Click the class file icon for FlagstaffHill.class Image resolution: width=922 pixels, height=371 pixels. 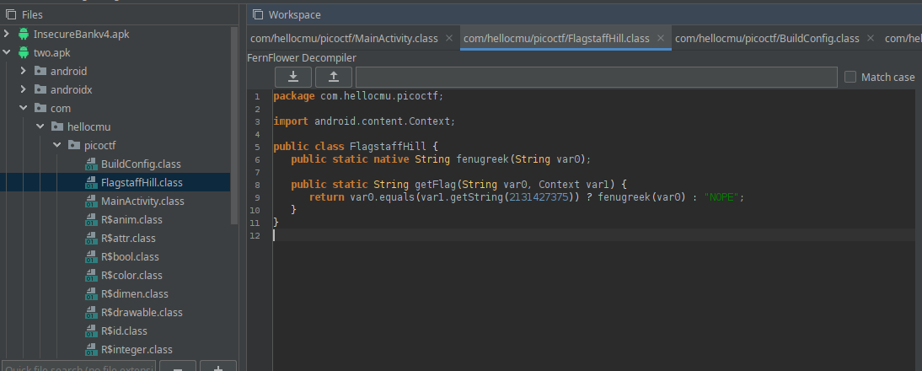(x=90, y=182)
